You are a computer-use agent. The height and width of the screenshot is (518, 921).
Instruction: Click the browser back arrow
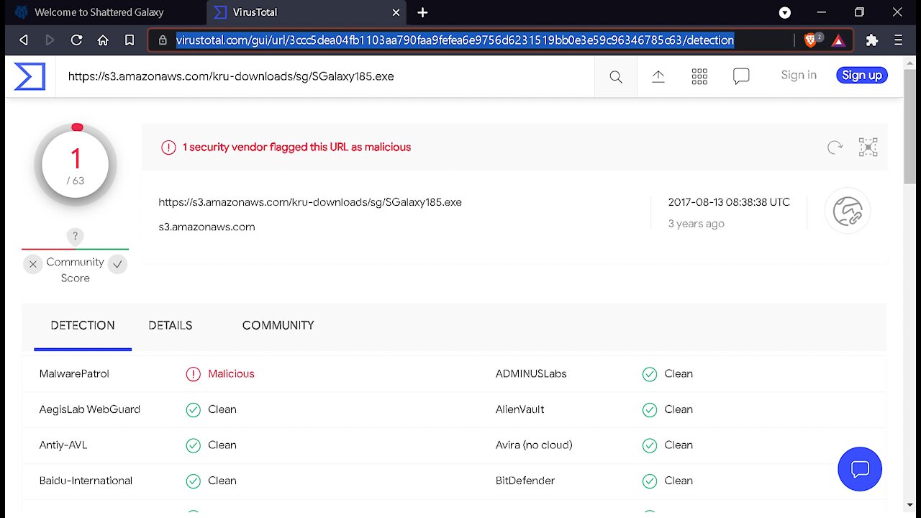[x=24, y=40]
